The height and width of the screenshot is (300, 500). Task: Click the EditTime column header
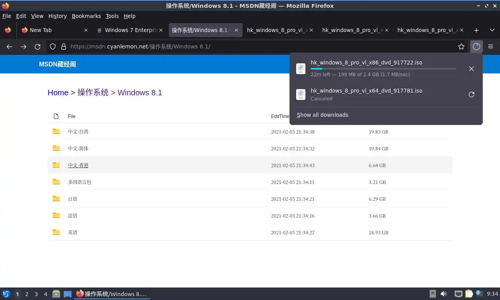click(280, 116)
